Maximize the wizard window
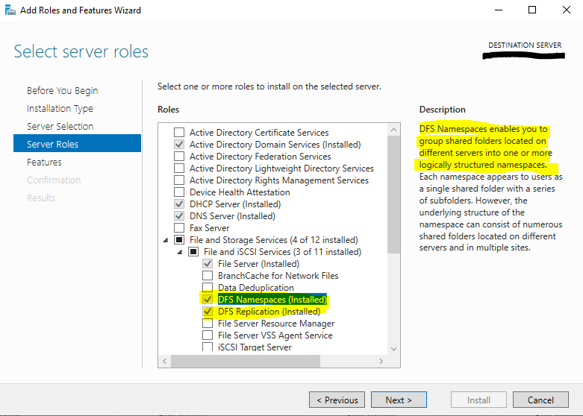The width and height of the screenshot is (583, 416). (x=532, y=10)
